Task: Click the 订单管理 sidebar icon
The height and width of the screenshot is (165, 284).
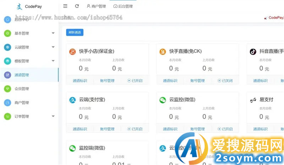Action: (x=7, y=117)
